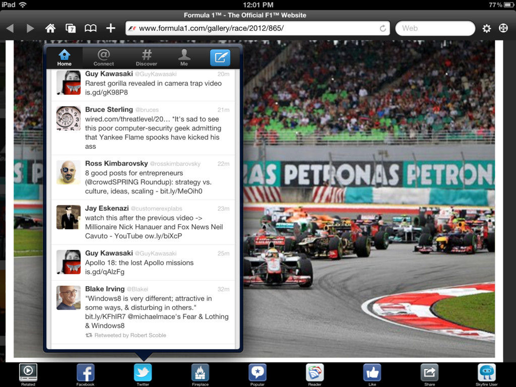Tap the 12:01 PM status bar clock
The height and width of the screenshot is (387, 516).
click(258, 5)
